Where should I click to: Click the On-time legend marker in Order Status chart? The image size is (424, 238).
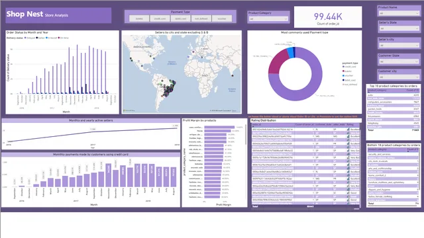tap(59, 38)
